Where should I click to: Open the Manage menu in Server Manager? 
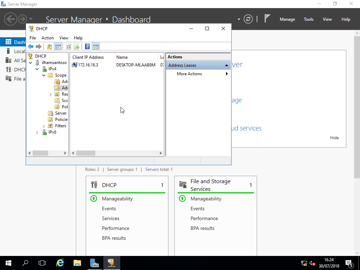click(x=287, y=19)
